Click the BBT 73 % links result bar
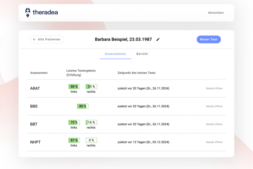253x169 pixels. coord(74,122)
